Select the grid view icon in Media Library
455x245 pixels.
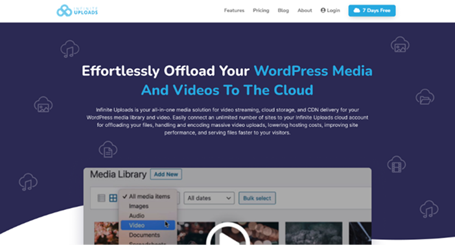113,198
